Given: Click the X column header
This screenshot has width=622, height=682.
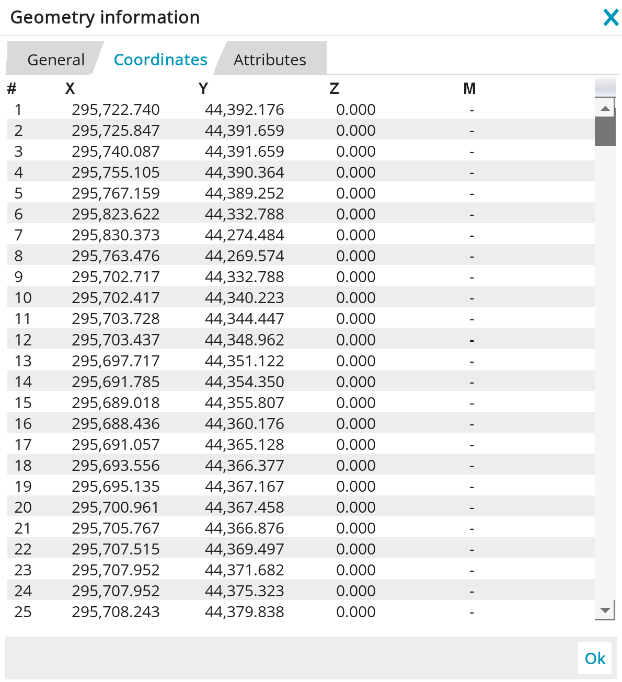Looking at the screenshot, I should click(x=70, y=89).
